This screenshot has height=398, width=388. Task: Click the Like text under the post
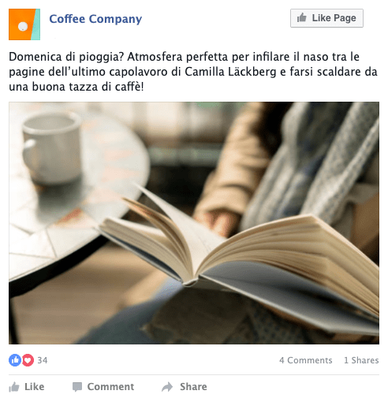point(35,387)
